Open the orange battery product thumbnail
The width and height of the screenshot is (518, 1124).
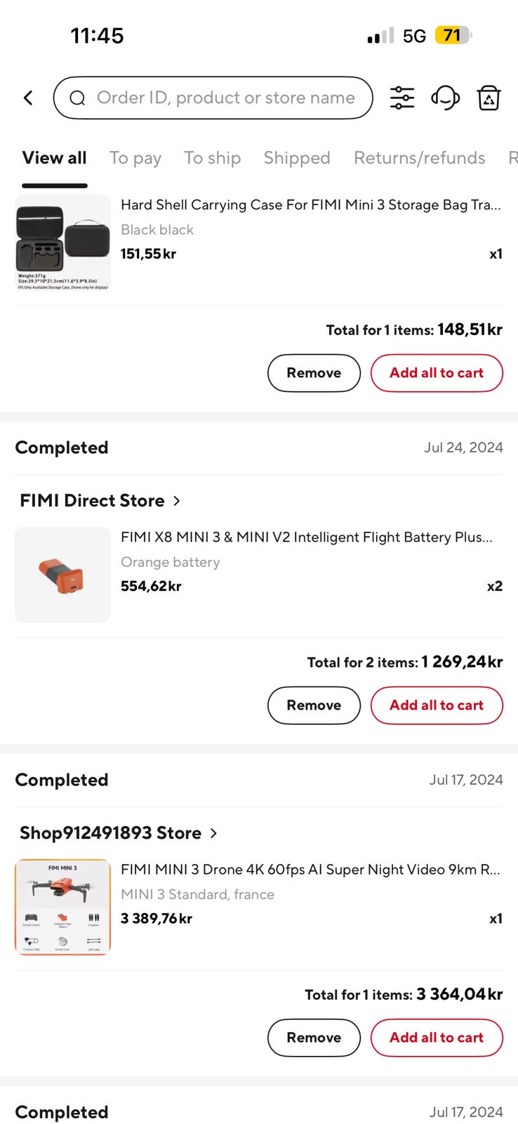63,575
